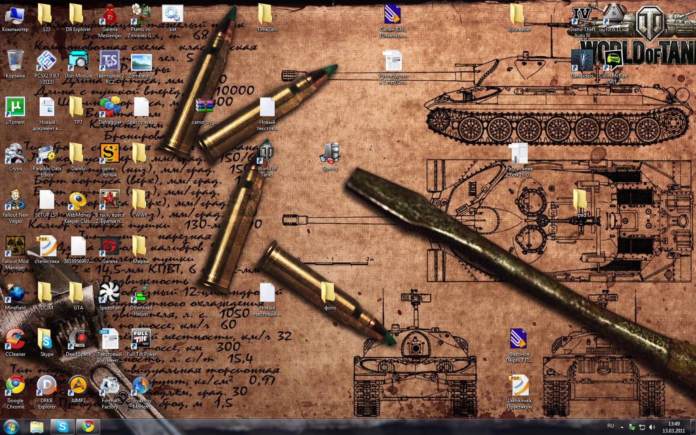Select the Garena Messenger icon
This screenshot has width=696, height=435.
110,15
